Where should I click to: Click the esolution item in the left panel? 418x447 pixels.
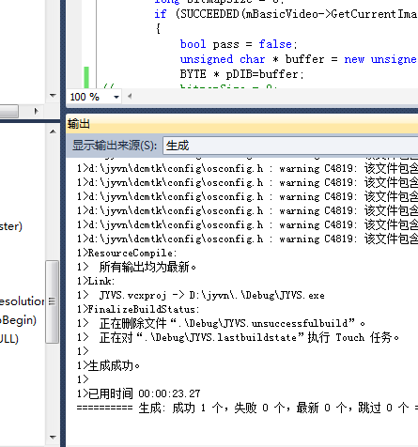(22, 301)
